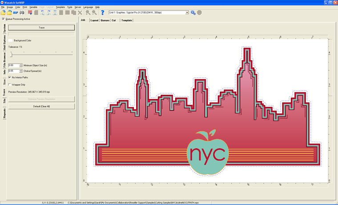This screenshot has width=338, height=205.
Task: Switch to the Queues tab
Action: coord(105,20)
